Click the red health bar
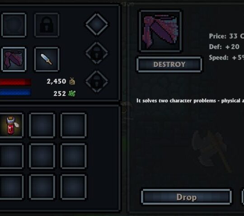The width and height of the screenshot is (244, 216). click(15, 82)
